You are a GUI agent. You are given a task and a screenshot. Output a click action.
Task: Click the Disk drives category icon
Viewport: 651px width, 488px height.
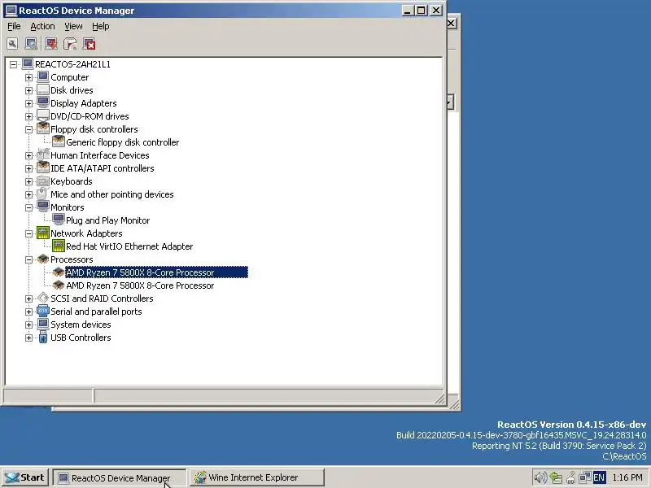[43, 90]
